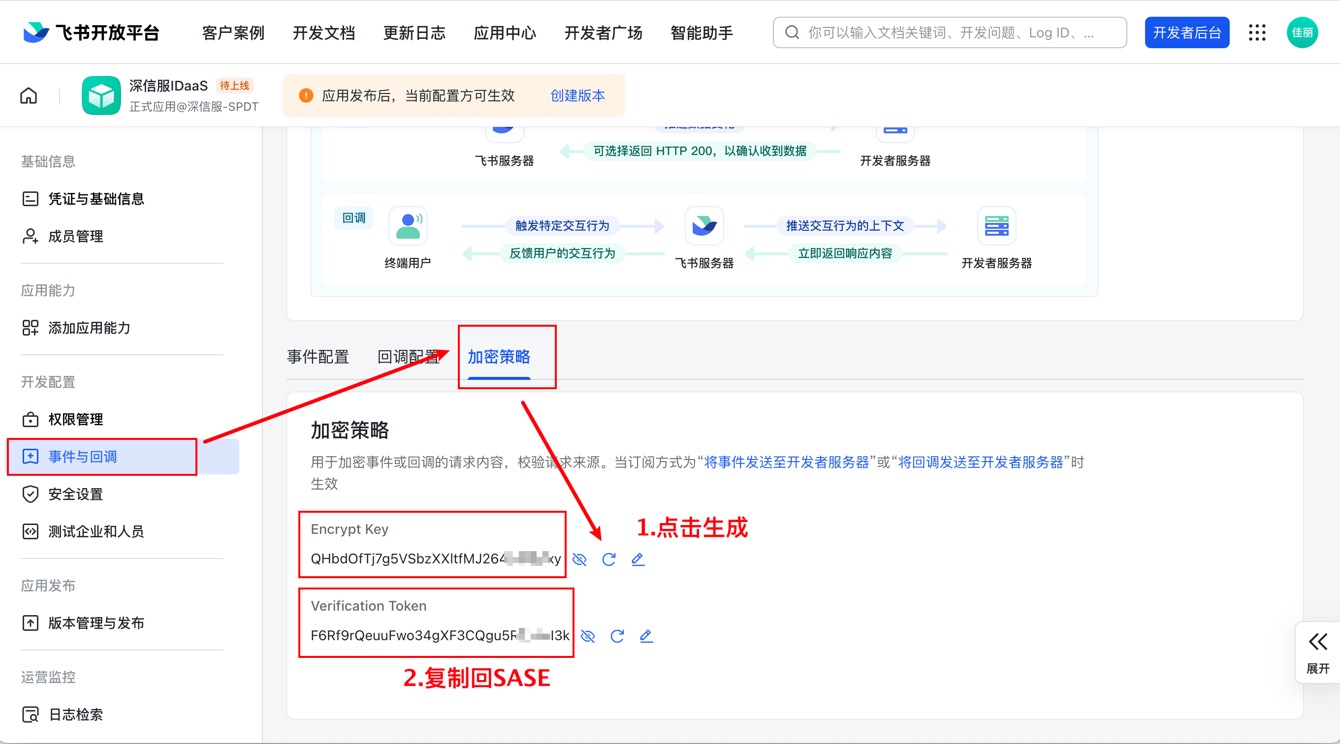Click the user avatar 佳丽

coord(1302,33)
